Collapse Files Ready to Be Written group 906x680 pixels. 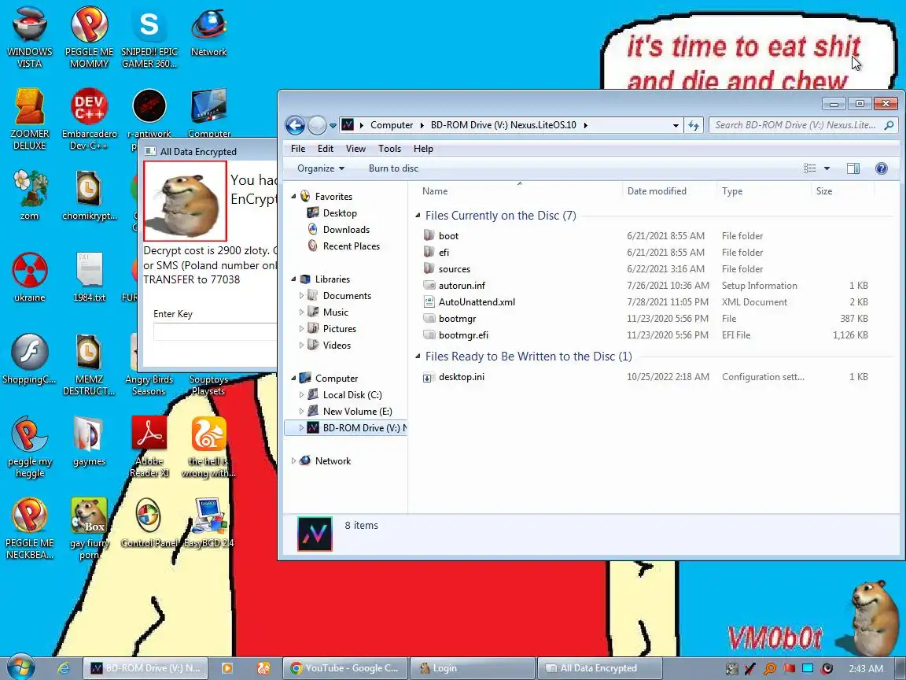tap(418, 357)
